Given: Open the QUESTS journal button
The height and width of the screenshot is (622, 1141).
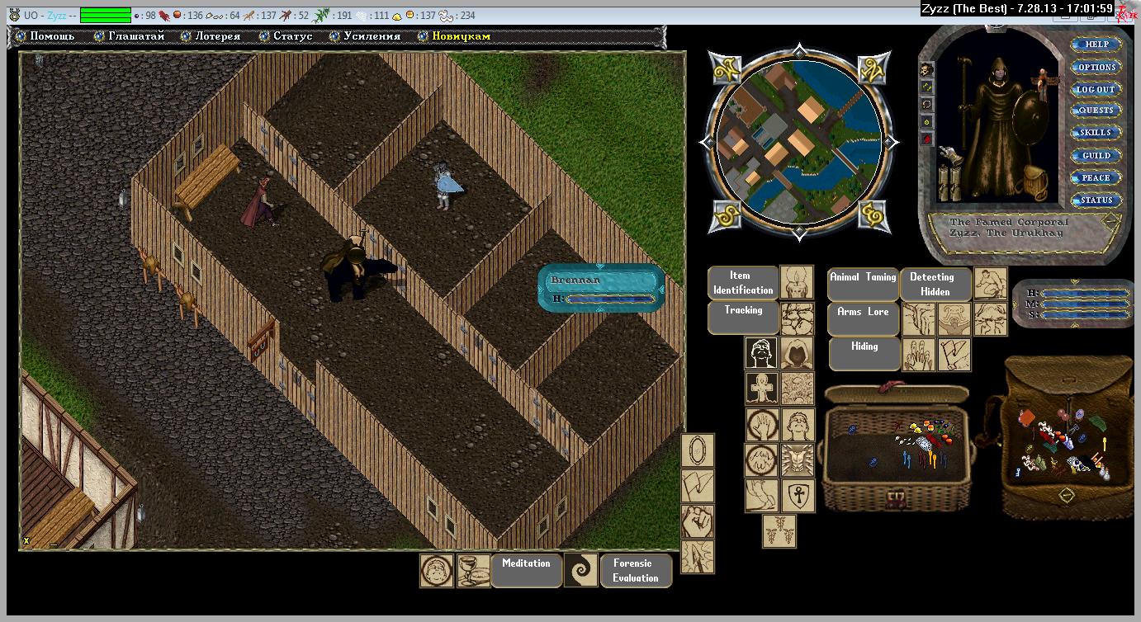Looking at the screenshot, I should coord(1096,111).
